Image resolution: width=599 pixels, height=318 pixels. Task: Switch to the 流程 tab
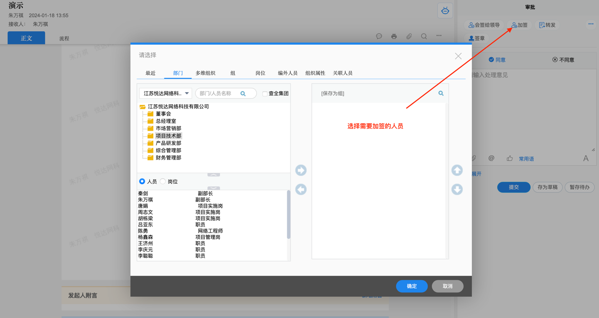(64, 38)
